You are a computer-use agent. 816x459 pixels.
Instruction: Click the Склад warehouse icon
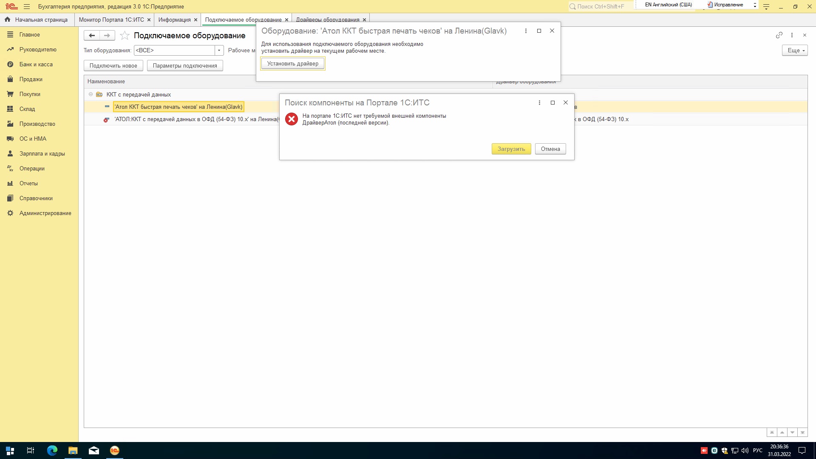coord(10,109)
